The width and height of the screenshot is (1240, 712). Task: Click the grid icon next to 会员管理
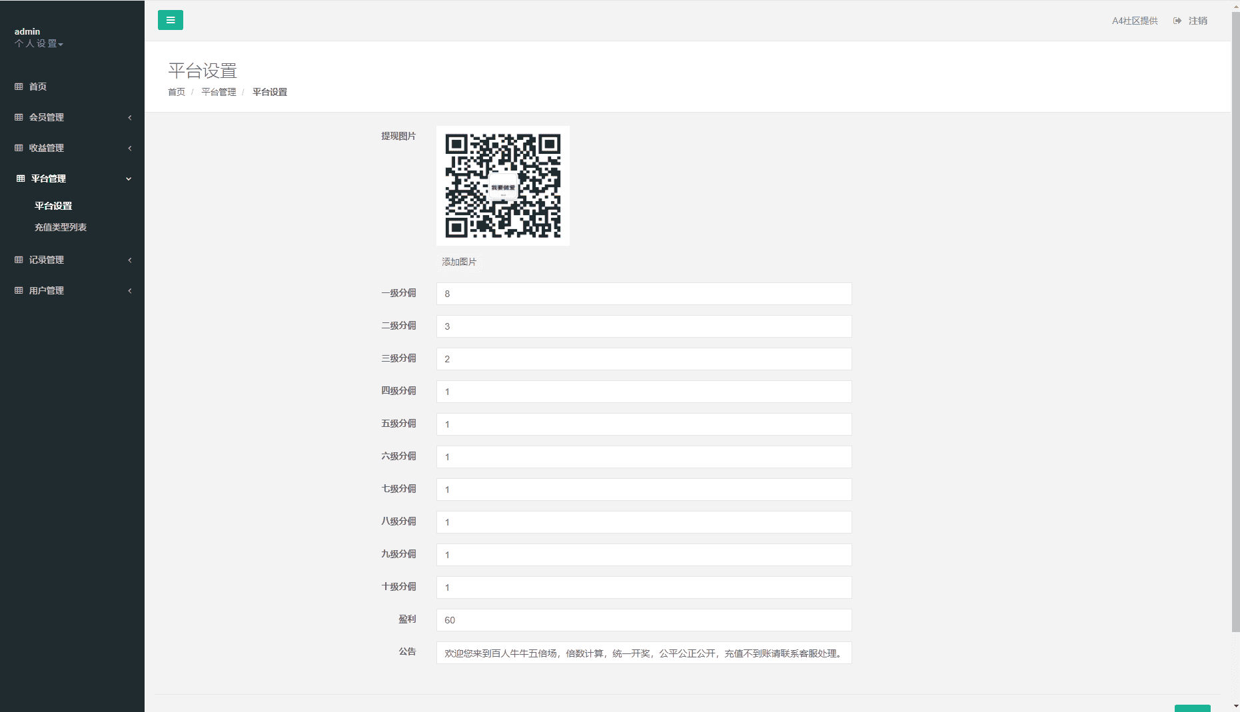19,117
